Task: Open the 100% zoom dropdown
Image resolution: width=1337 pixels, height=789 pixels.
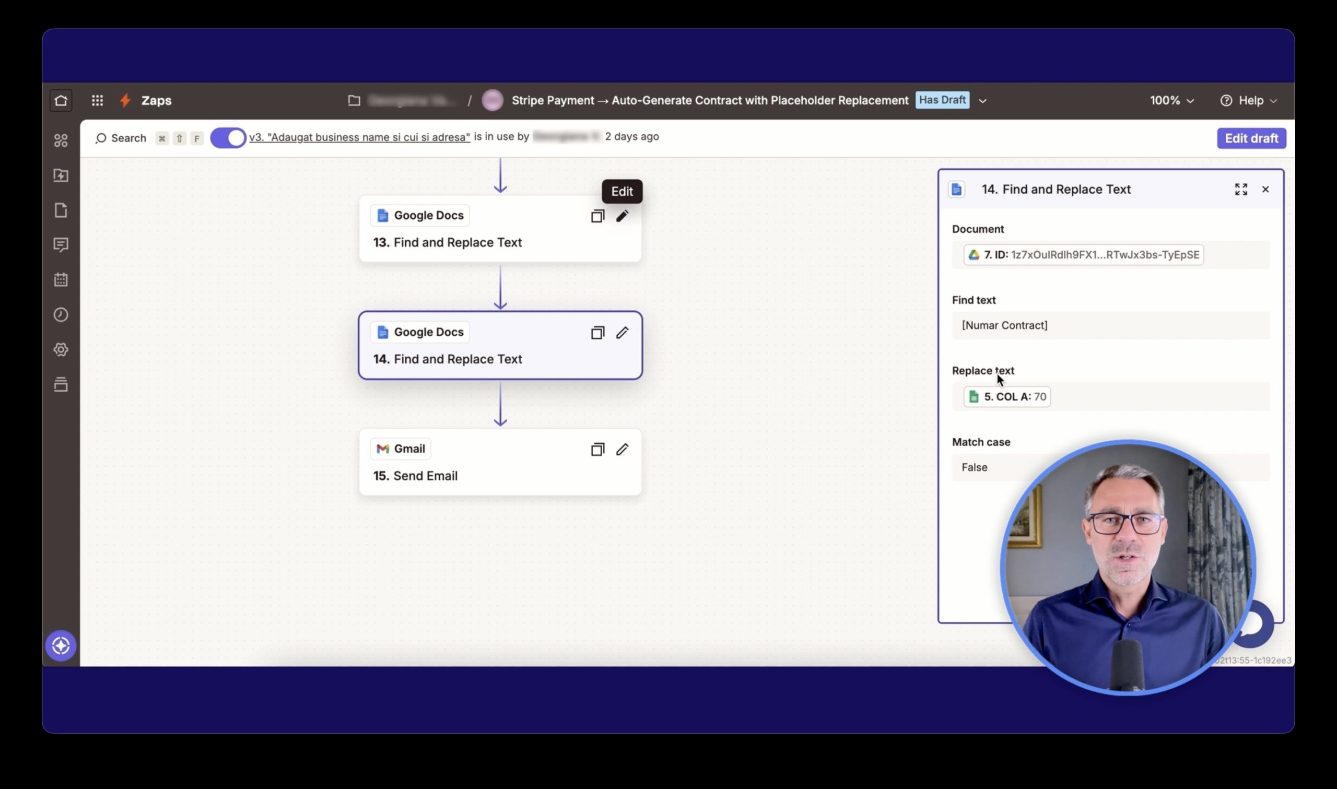Action: coord(1171,100)
